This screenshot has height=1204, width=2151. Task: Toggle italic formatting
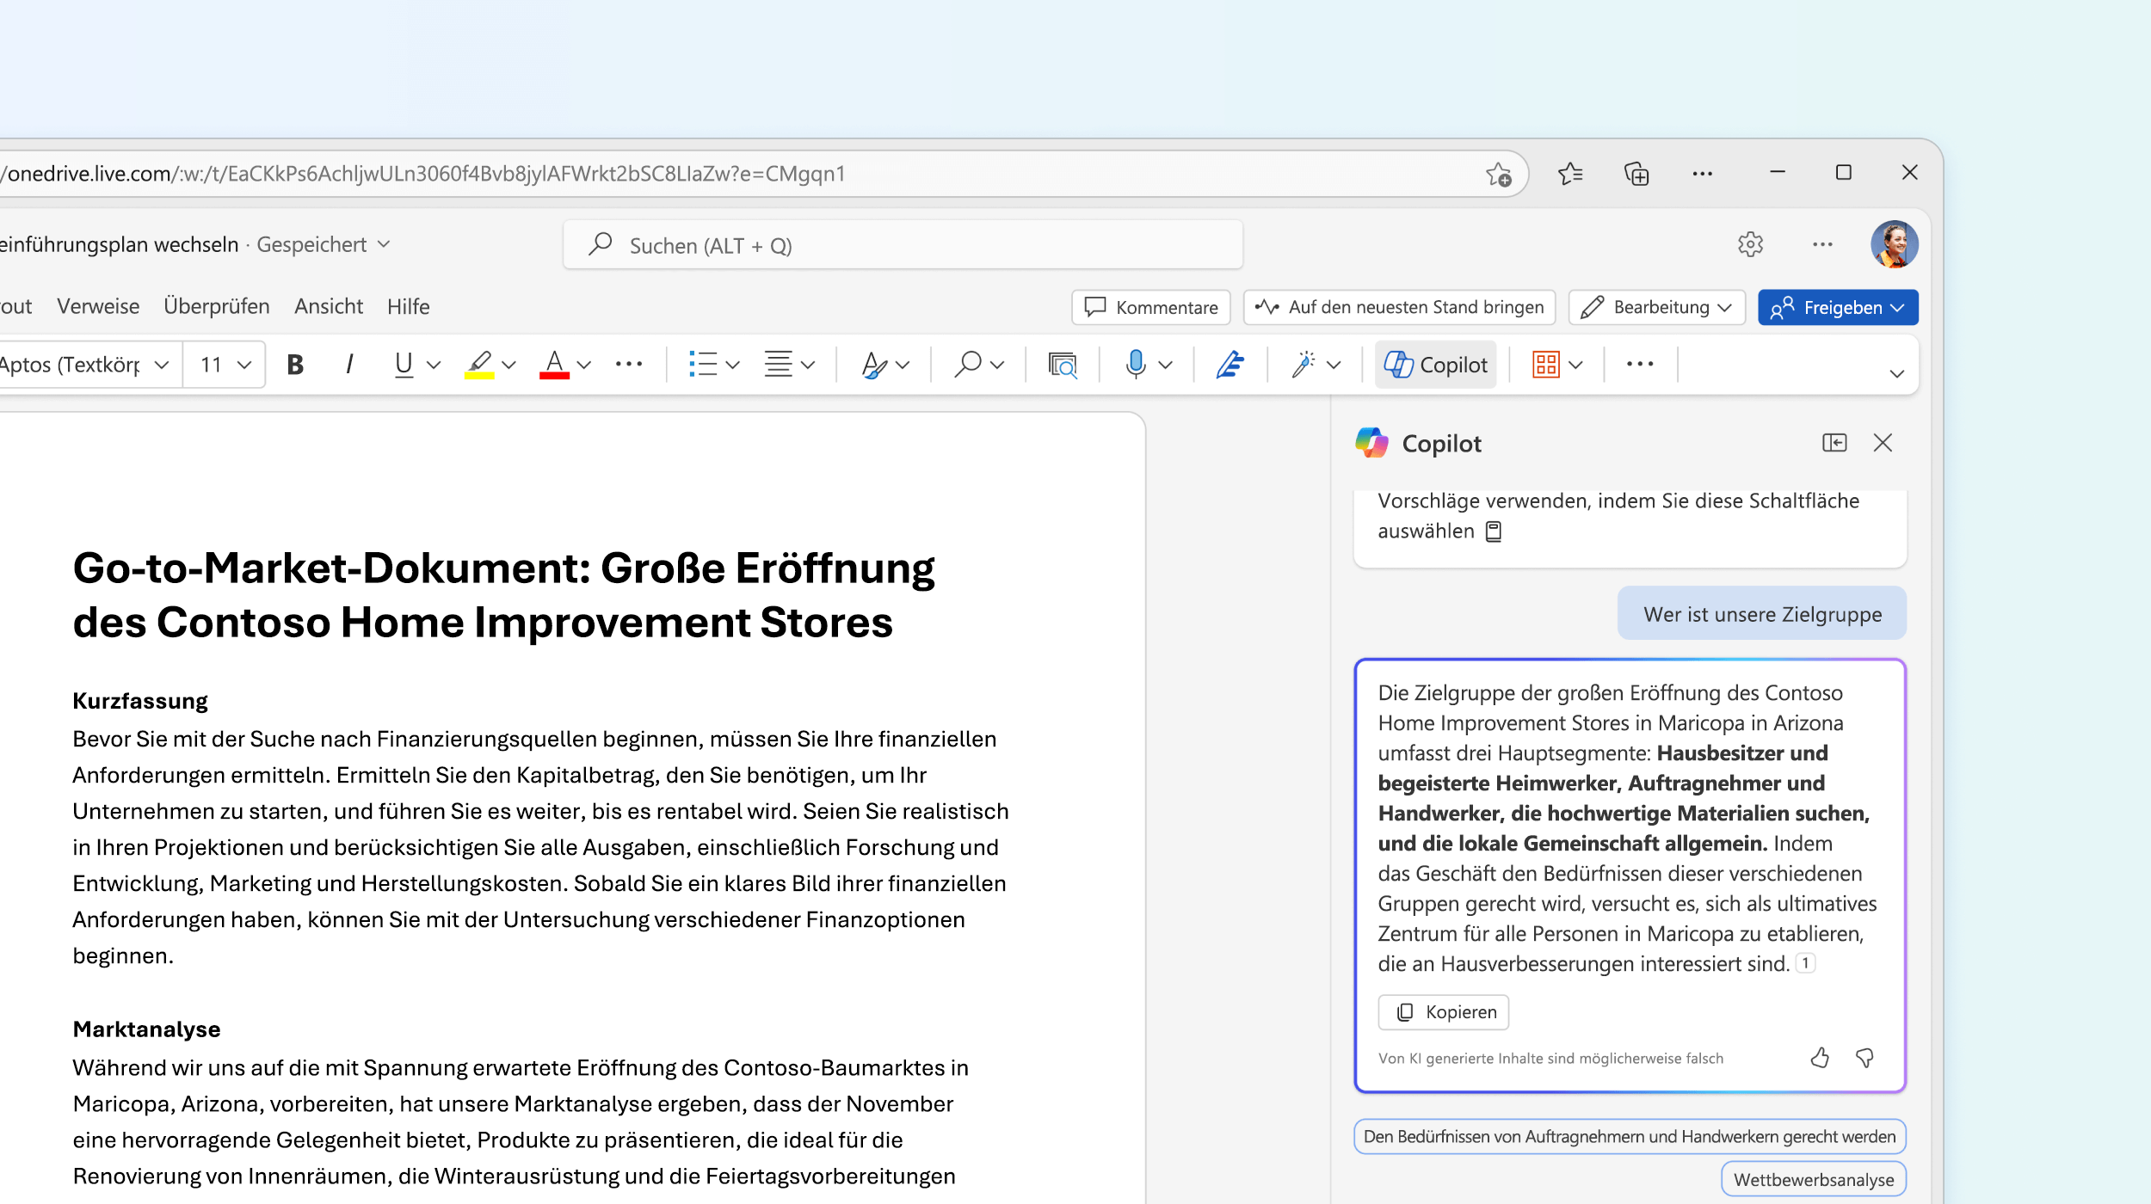[x=349, y=365]
